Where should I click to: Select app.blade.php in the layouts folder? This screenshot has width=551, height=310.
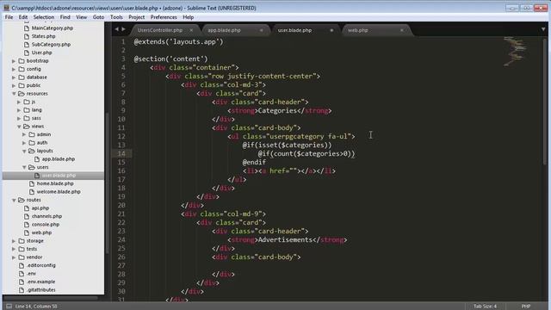59,158
